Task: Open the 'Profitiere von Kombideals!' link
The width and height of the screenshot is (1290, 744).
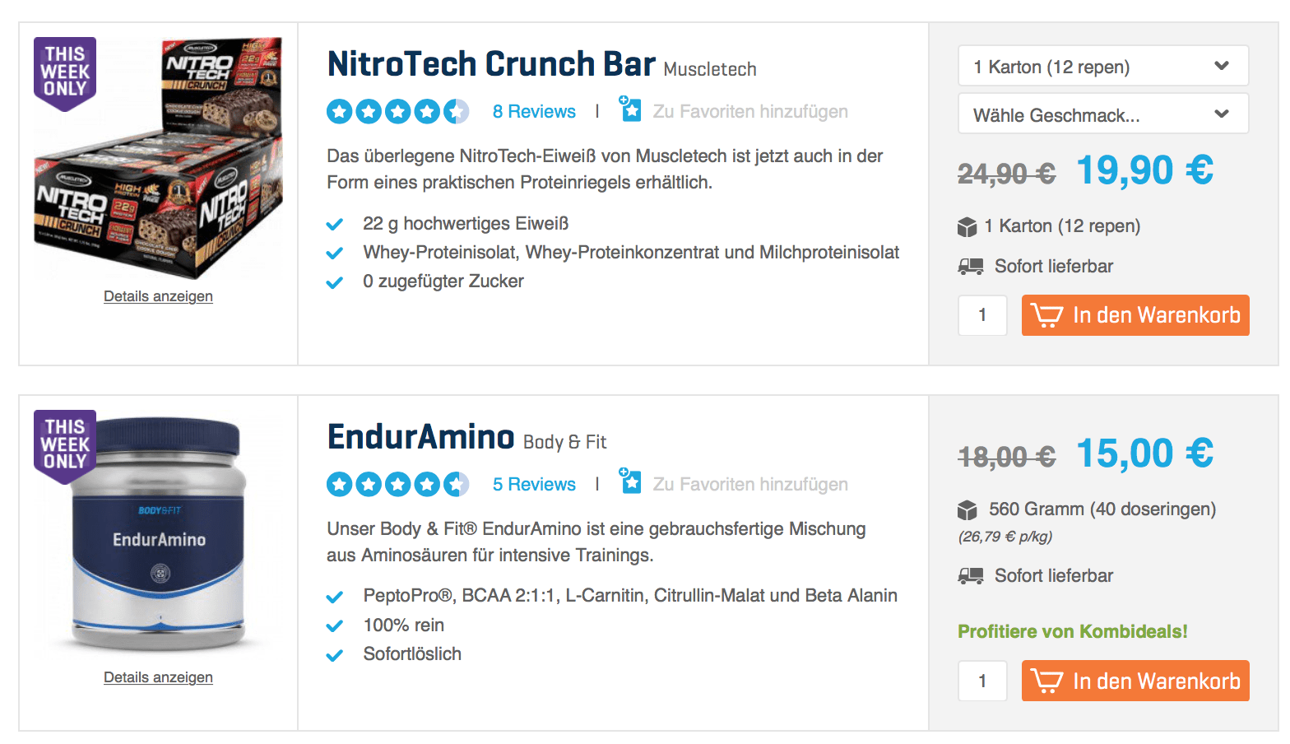Action: click(1072, 632)
